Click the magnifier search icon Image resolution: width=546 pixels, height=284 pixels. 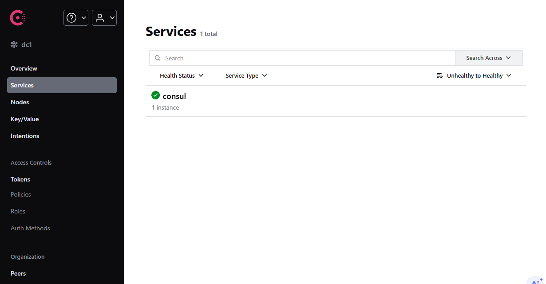tap(158, 58)
